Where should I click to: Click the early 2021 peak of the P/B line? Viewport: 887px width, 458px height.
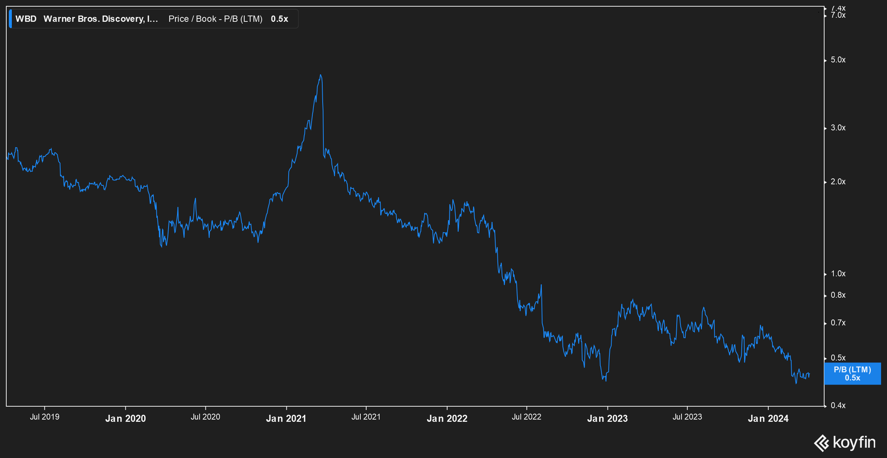pyautogui.click(x=320, y=75)
